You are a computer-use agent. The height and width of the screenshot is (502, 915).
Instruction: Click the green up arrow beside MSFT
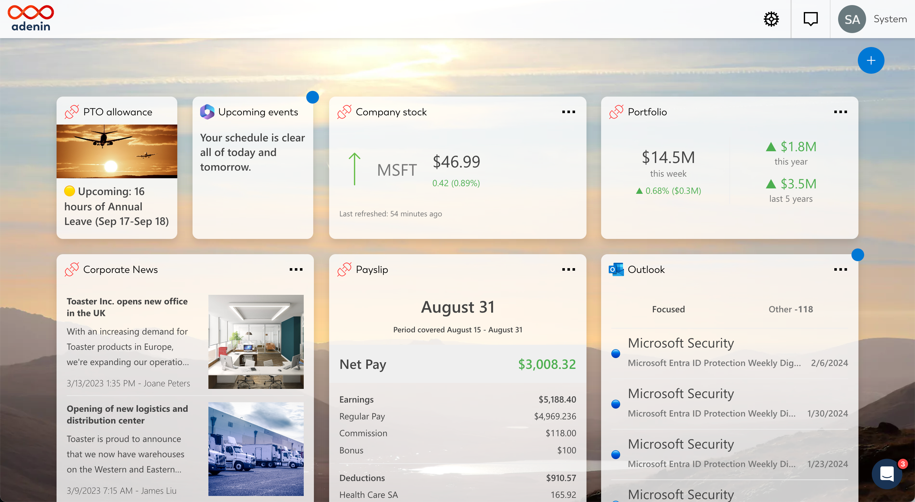click(354, 169)
